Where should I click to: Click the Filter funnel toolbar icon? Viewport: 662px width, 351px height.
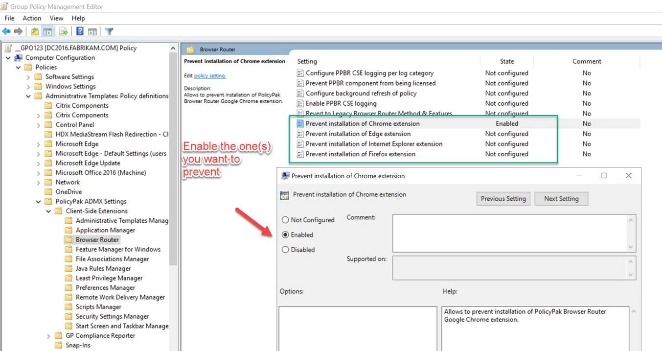coord(109,31)
